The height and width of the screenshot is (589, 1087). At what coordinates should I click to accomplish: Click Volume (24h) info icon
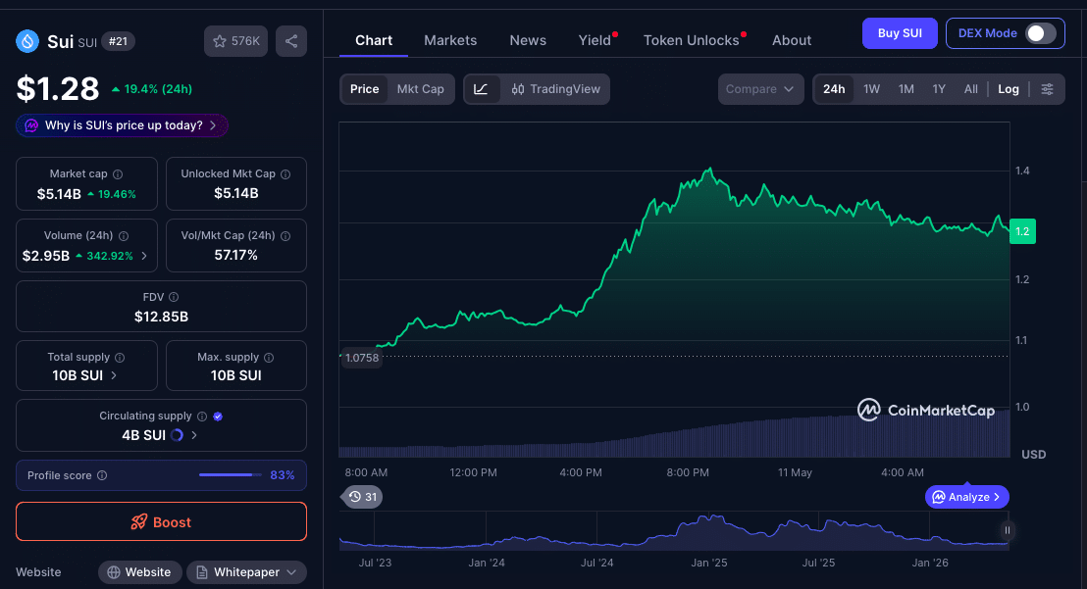[x=124, y=236]
